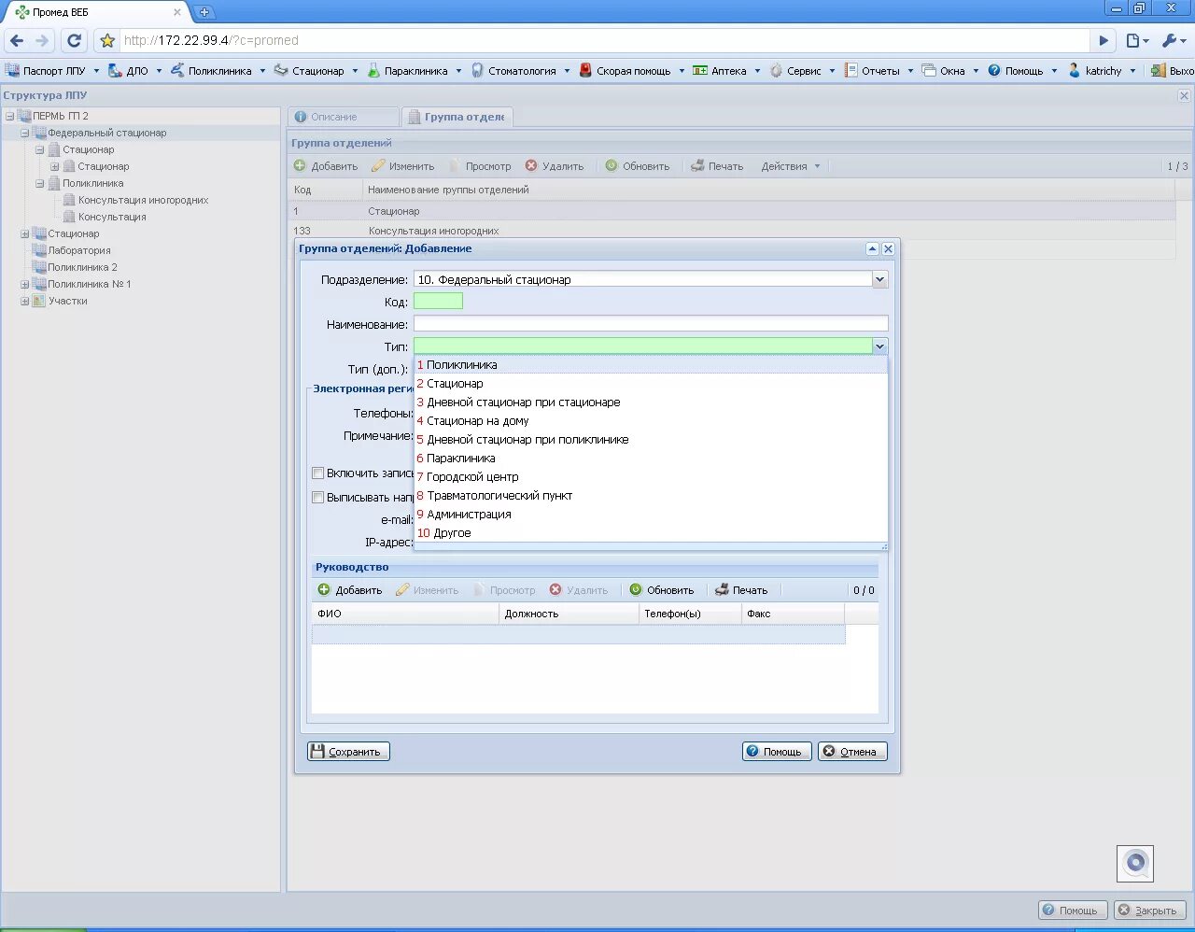Click Обновить in Группа отделений toolbar
Viewport: 1195px width, 932px height.
click(x=638, y=166)
